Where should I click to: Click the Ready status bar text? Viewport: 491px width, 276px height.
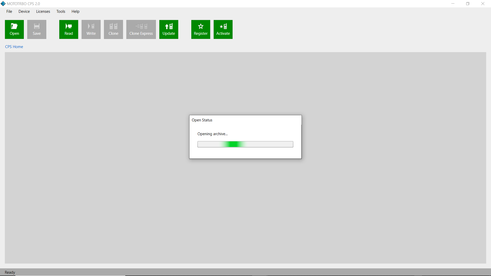tap(10, 272)
